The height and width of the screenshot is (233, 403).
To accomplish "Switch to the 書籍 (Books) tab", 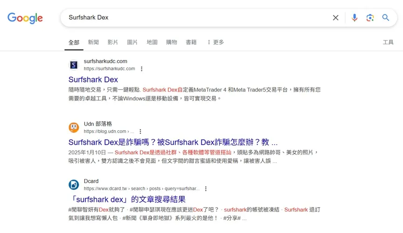I will (191, 42).
